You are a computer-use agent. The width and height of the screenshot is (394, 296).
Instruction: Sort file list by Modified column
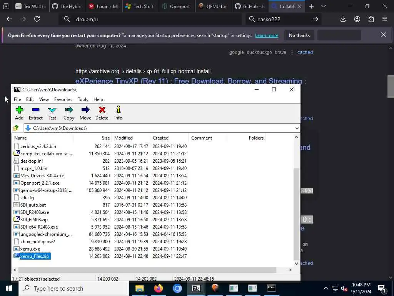click(131, 138)
